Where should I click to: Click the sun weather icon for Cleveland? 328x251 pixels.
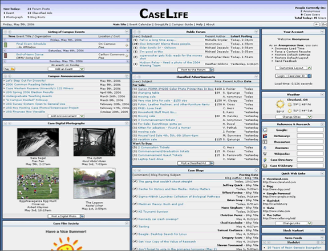pyautogui.click(x=280, y=104)
